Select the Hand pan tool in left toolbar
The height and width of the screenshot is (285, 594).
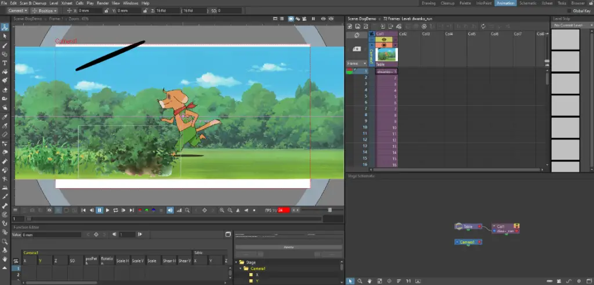5,259
